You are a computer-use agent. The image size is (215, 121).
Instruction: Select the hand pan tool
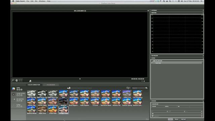(16, 80)
